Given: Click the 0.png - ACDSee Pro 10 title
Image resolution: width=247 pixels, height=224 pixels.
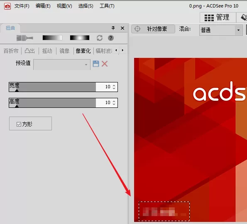Looking at the screenshot, I should click(214, 6).
